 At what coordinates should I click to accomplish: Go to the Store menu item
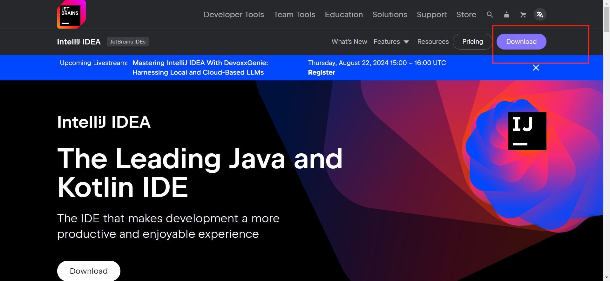pos(466,15)
